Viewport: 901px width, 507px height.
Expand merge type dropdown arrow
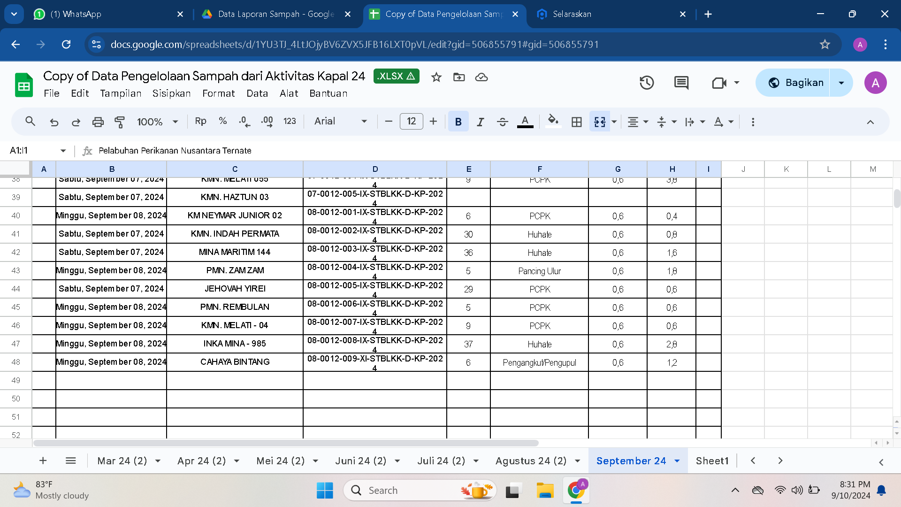point(614,122)
